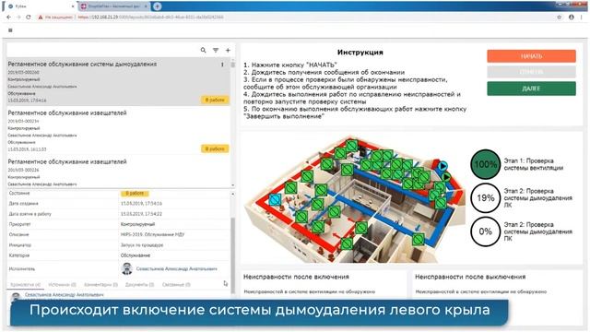Click the green ДАЛЕЕ button
The image size is (590, 332).
[x=531, y=89]
